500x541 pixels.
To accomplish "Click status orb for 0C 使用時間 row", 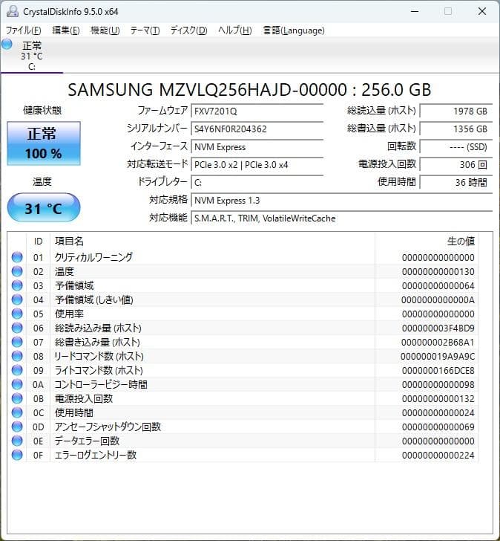I will coord(17,412).
